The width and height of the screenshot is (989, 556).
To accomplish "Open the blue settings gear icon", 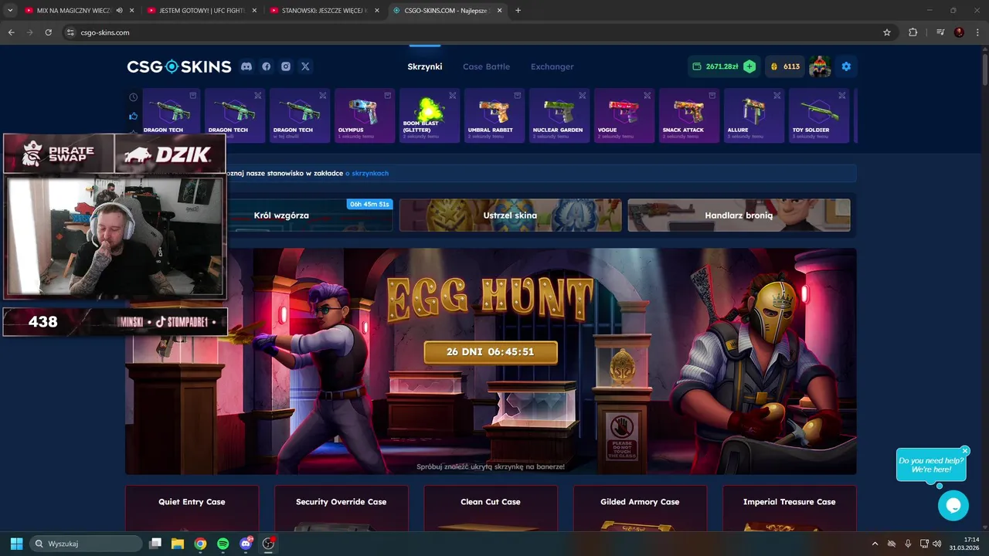I will point(846,66).
